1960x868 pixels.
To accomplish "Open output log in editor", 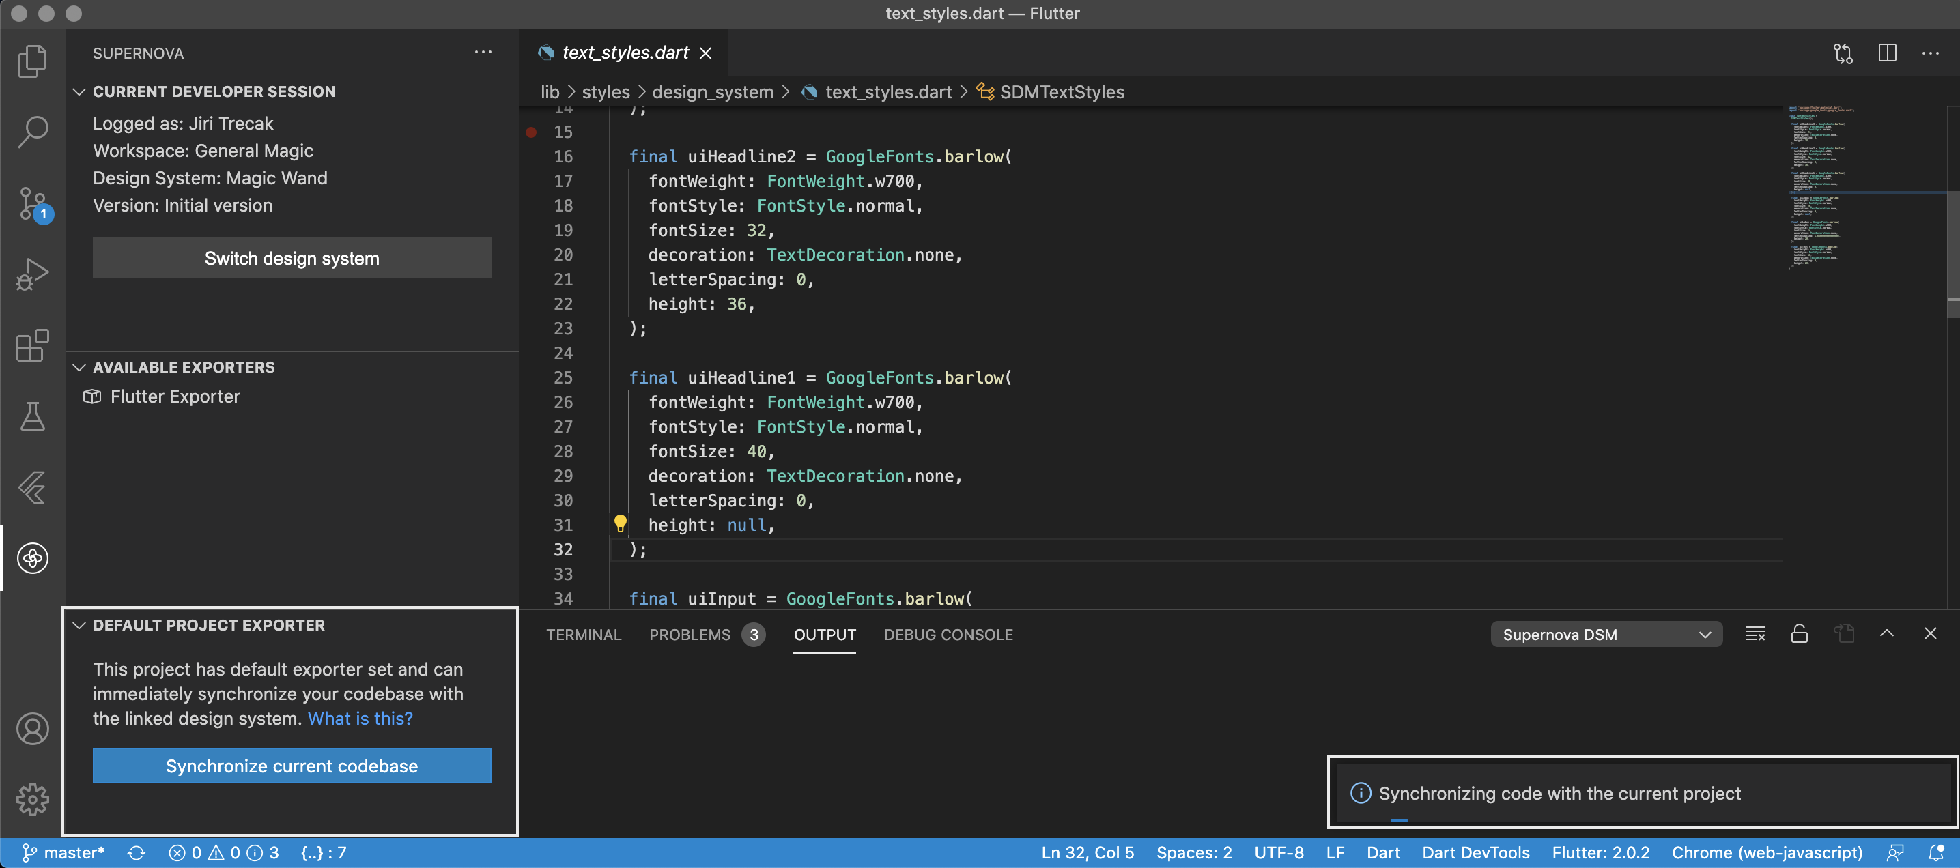I will (1843, 634).
